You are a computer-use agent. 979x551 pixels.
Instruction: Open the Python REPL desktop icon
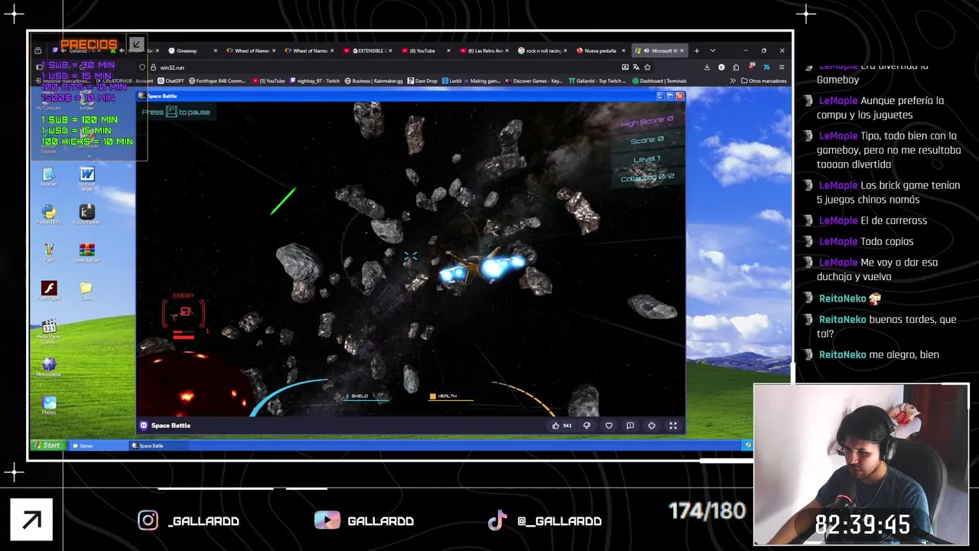coord(49,214)
